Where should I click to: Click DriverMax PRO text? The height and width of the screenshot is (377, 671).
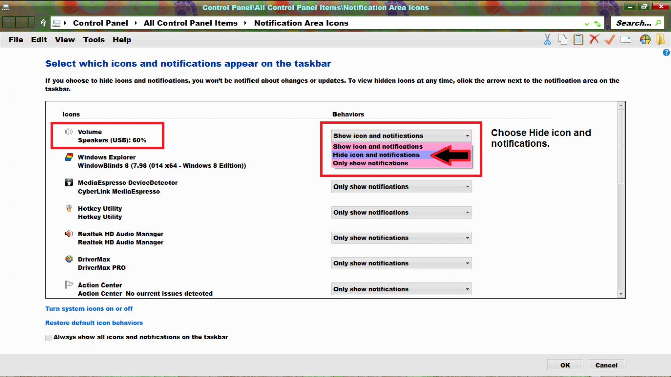point(102,268)
